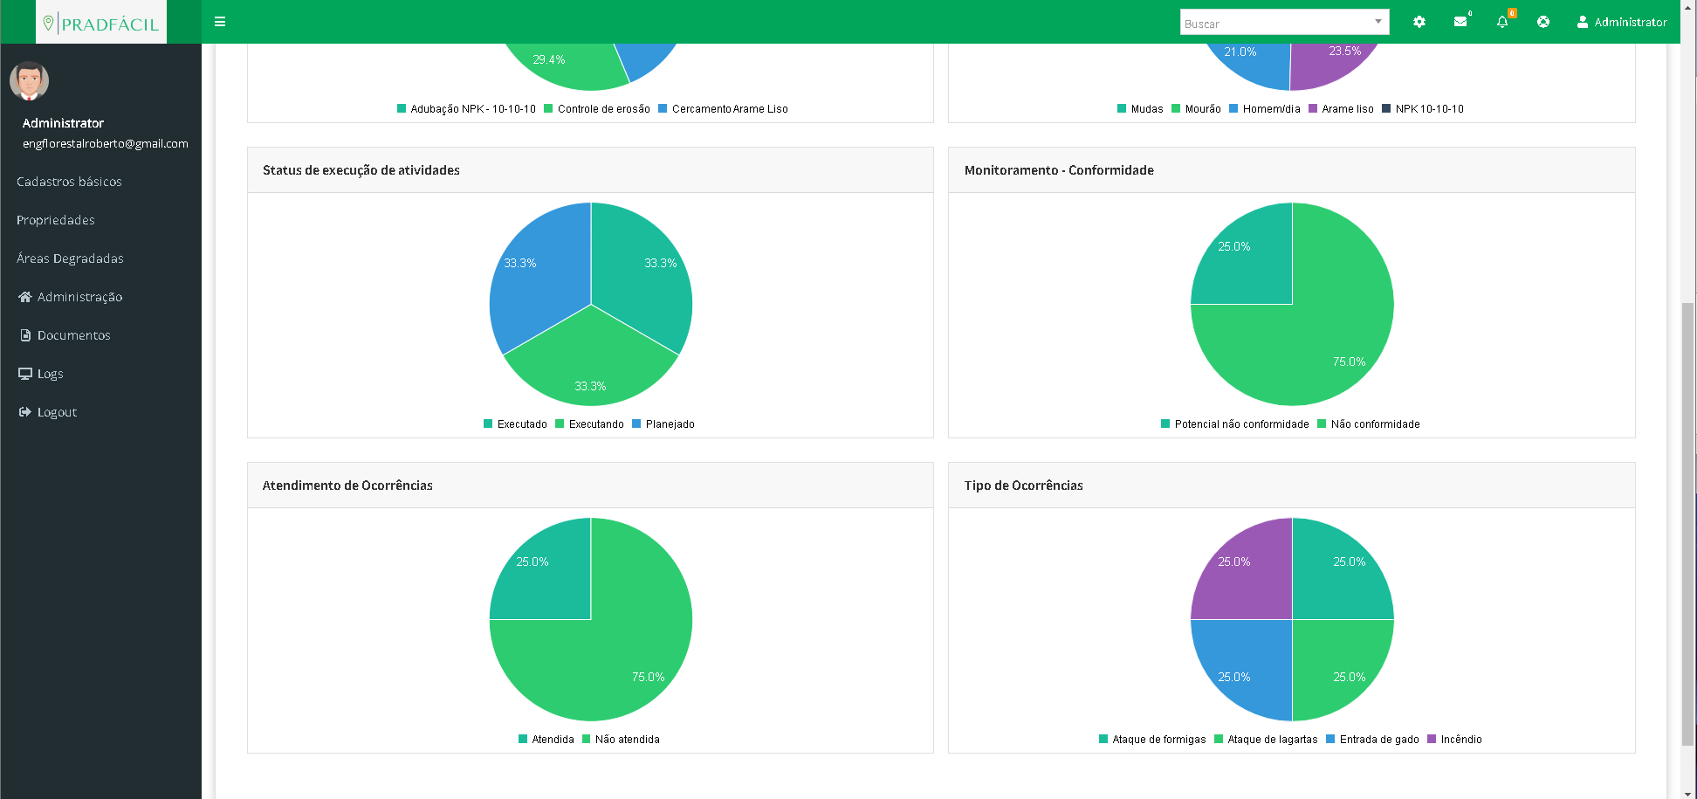This screenshot has height=799, width=1697.
Task: Expand the Buscar dropdown arrow
Action: [1378, 22]
